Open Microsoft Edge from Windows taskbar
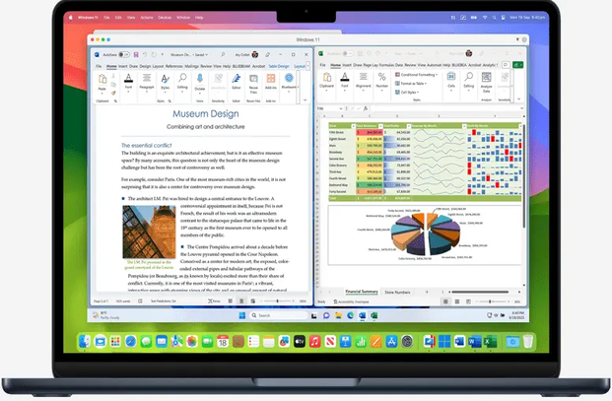 tap(350, 315)
